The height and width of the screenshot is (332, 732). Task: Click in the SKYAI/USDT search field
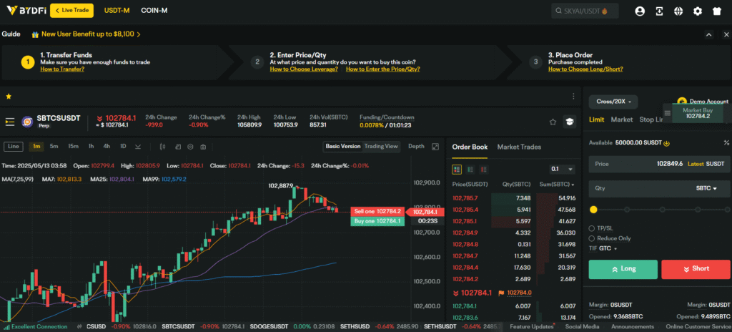point(585,11)
